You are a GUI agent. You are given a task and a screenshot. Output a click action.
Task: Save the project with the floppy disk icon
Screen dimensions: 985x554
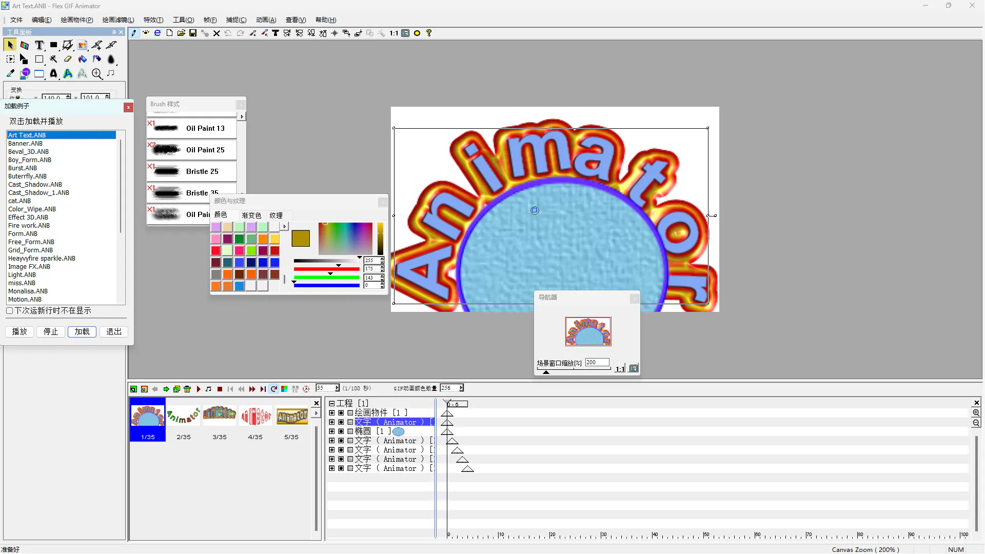193,33
